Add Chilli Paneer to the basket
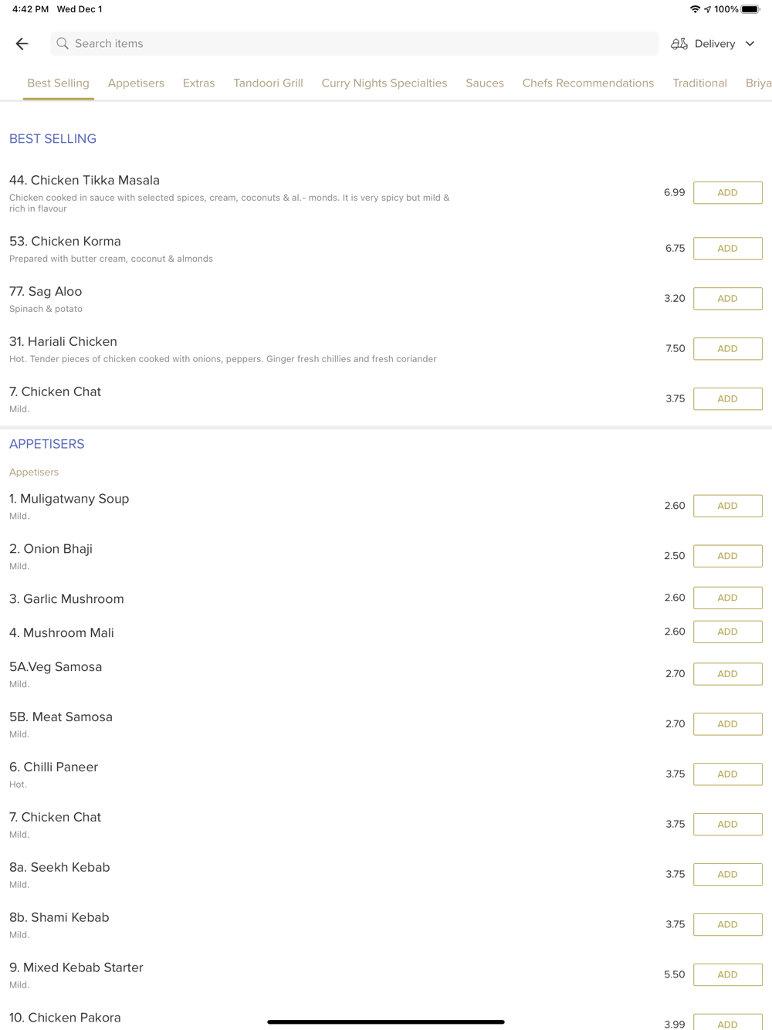 pyautogui.click(x=728, y=774)
